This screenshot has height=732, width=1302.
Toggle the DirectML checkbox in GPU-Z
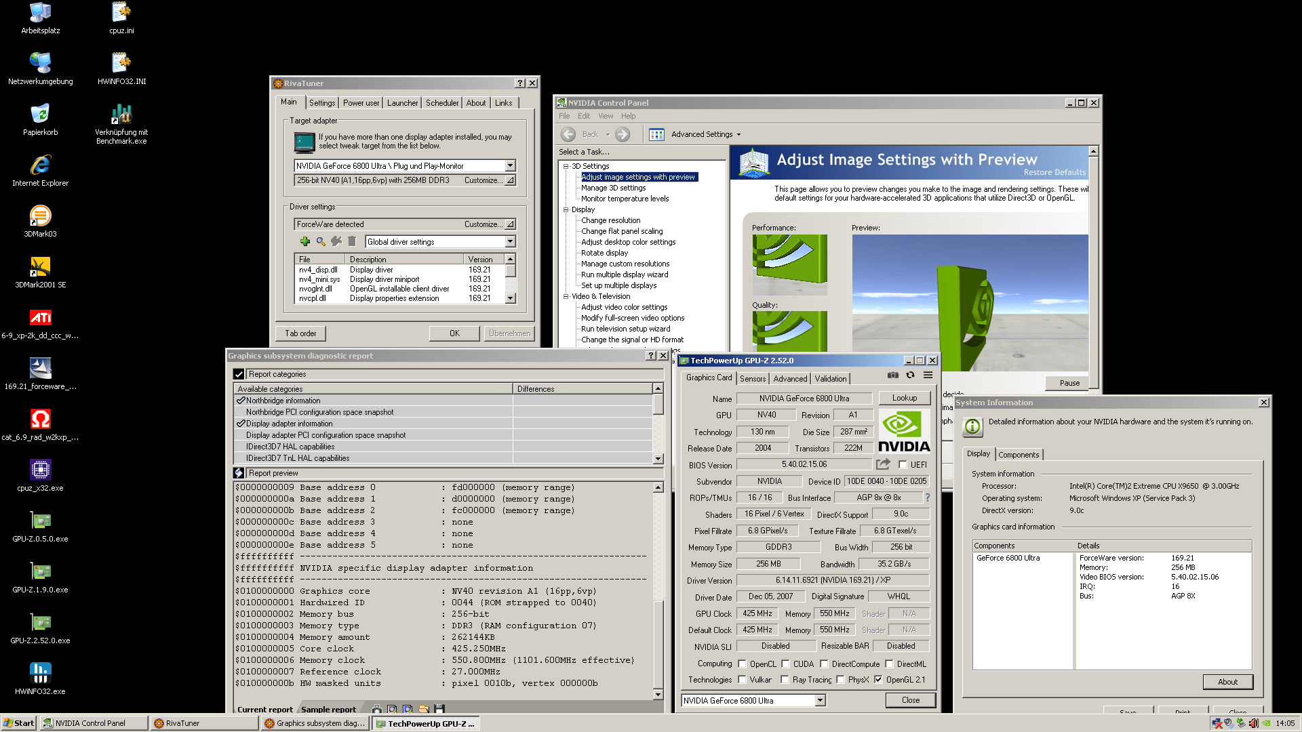pyautogui.click(x=889, y=664)
